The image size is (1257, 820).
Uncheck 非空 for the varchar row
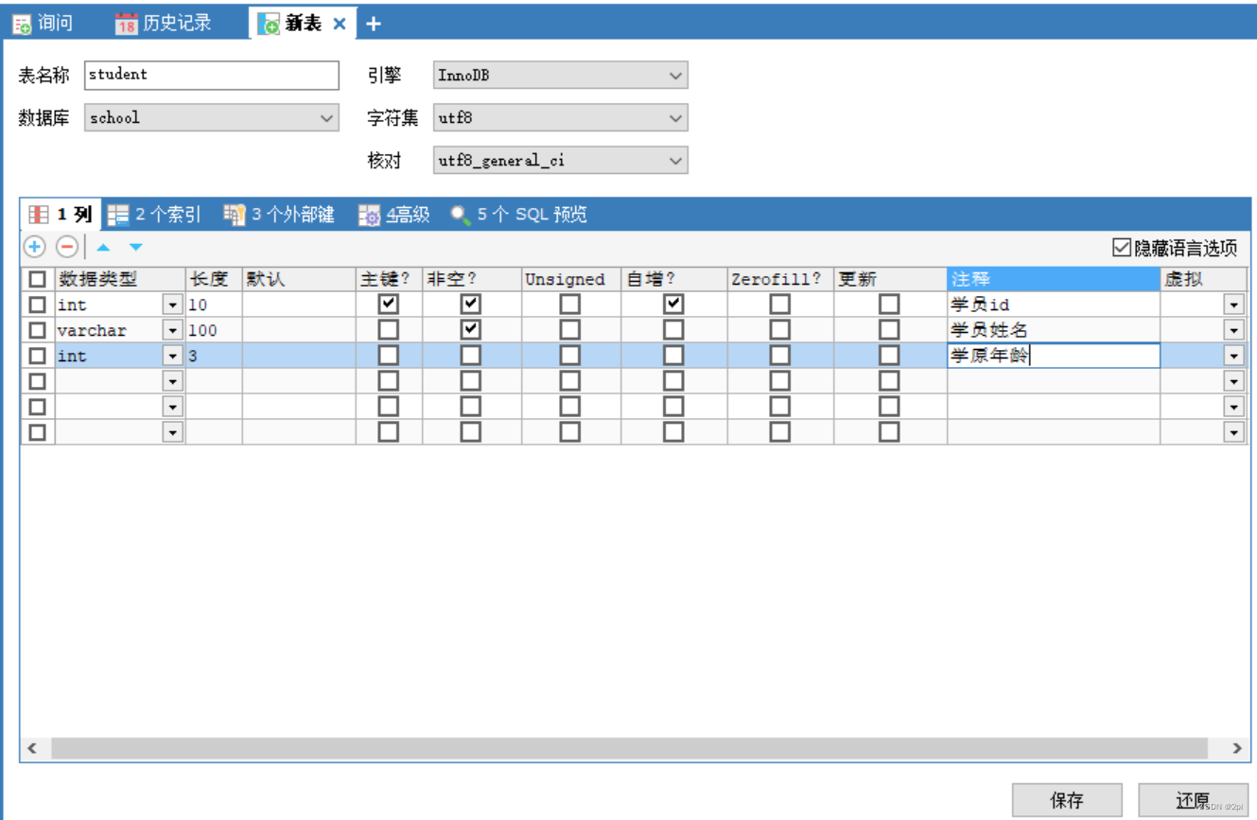tap(470, 329)
